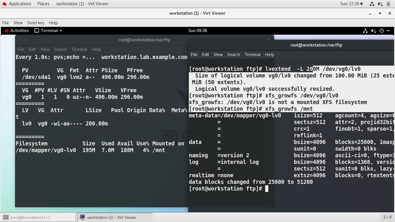This screenshot has height=222, width=395.
Task: Click Virt Viewer monitor icon in taskbar
Action: (x=82, y=217)
